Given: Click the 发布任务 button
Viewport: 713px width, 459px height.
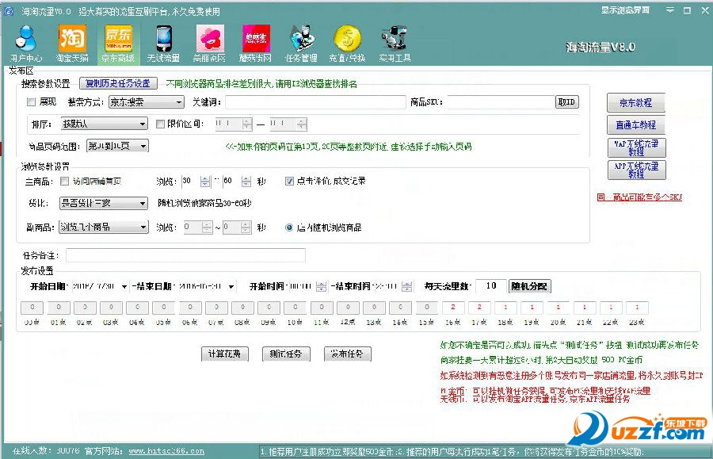Looking at the screenshot, I should point(348,354).
